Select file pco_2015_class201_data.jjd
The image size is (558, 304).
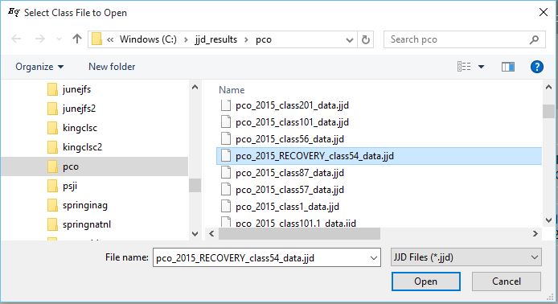point(292,105)
